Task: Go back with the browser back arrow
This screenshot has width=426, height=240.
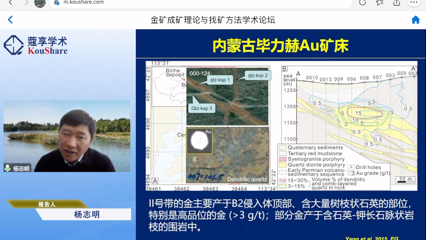Action: point(11,3)
